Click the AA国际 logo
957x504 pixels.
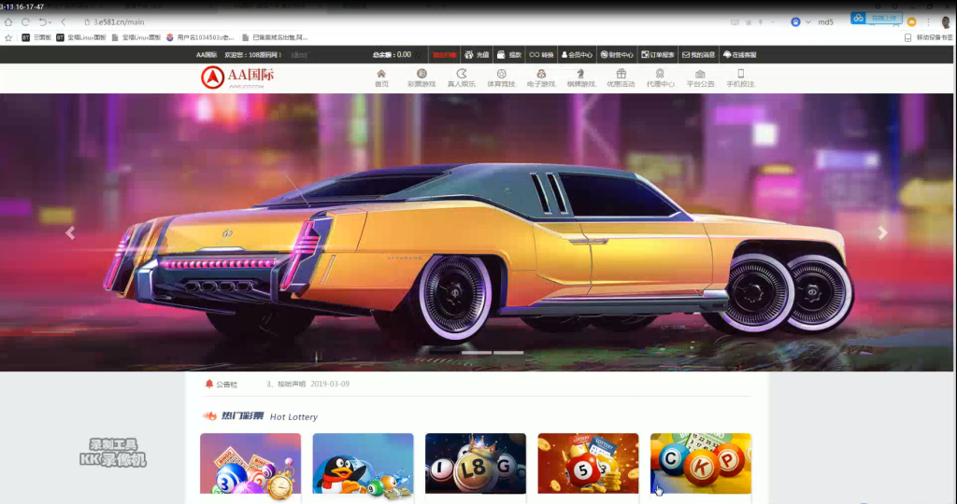tap(238, 77)
